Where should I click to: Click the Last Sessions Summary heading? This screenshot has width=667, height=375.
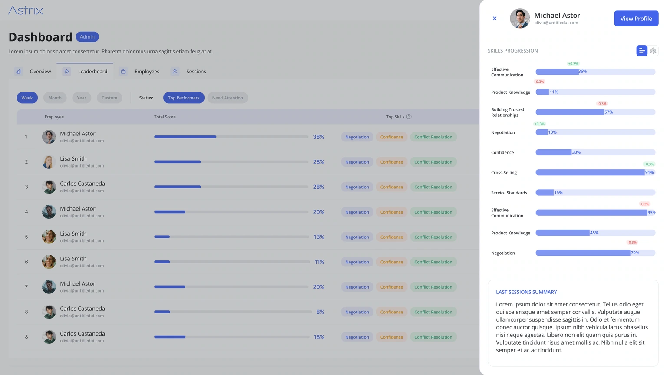pyautogui.click(x=526, y=292)
